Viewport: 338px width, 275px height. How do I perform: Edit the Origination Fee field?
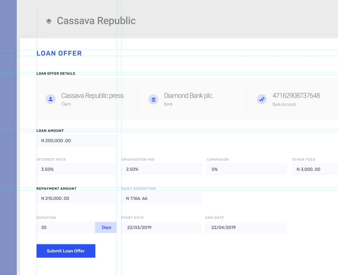(161, 169)
